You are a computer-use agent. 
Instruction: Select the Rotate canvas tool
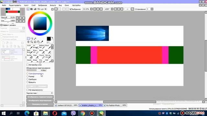coord(35,42)
